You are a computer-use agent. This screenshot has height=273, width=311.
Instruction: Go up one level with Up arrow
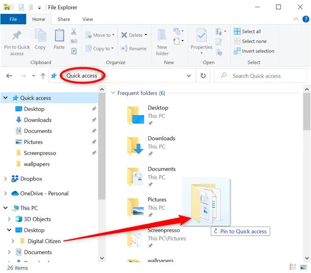[x=43, y=76]
